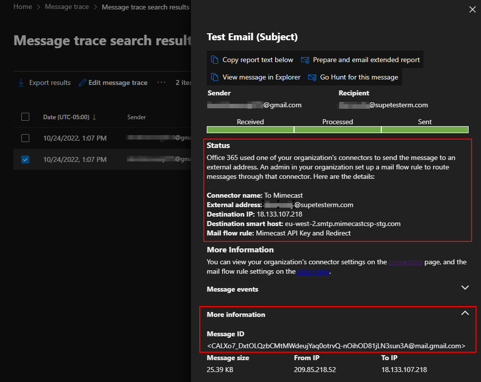
Task: Expand the Message events section
Action: coord(465,288)
